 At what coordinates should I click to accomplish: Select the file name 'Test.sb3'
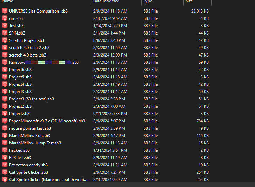pos(16,25)
